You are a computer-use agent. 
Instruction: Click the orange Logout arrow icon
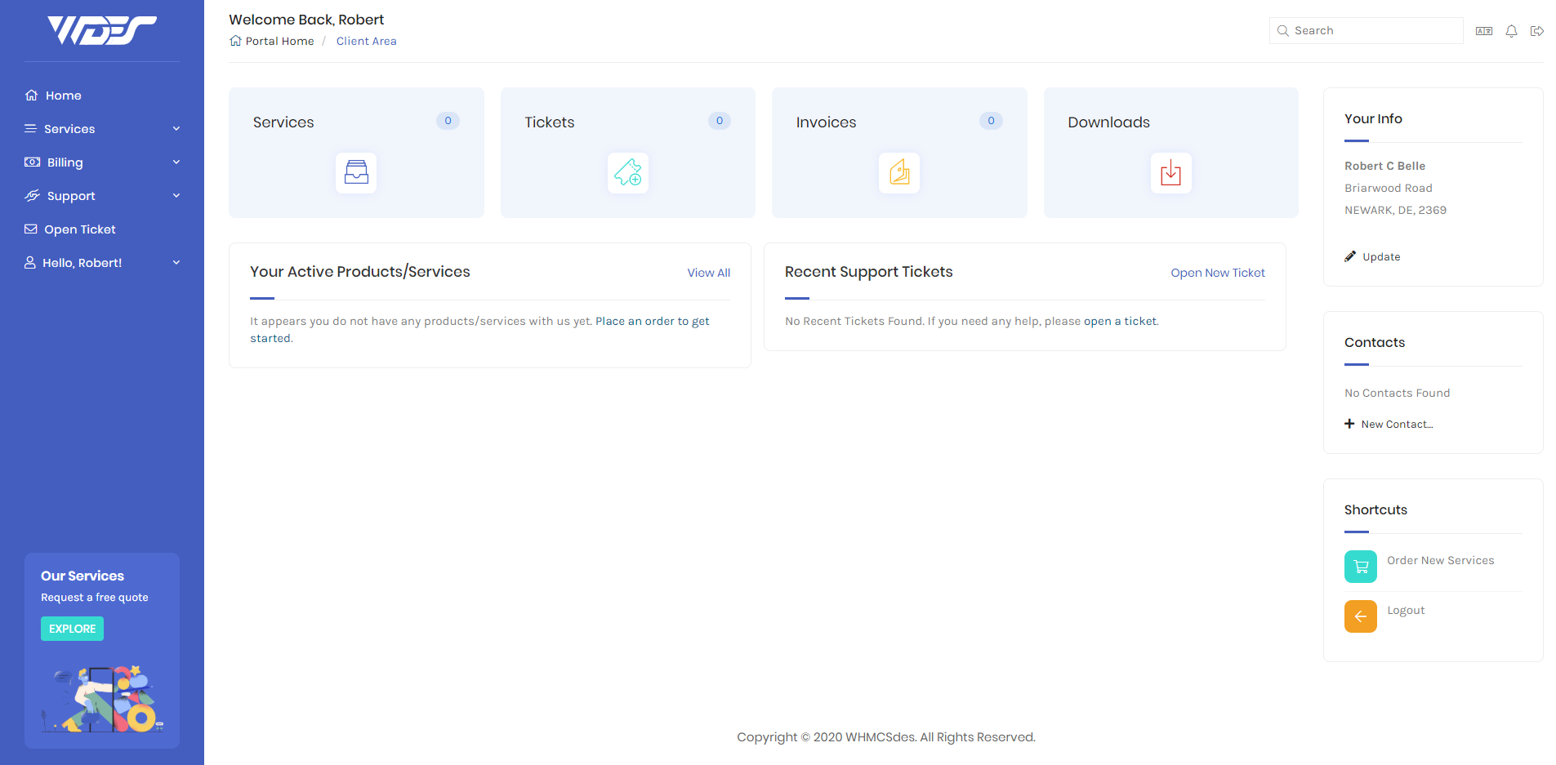tap(1361, 616)
